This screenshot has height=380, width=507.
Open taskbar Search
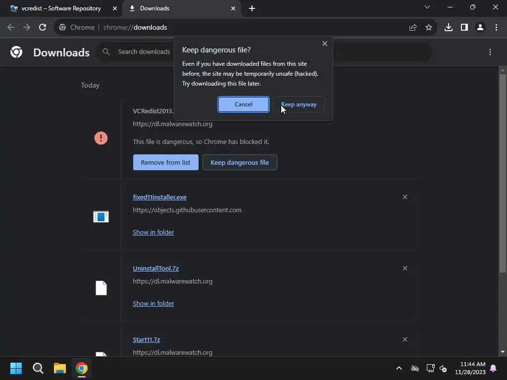(38, 368)
